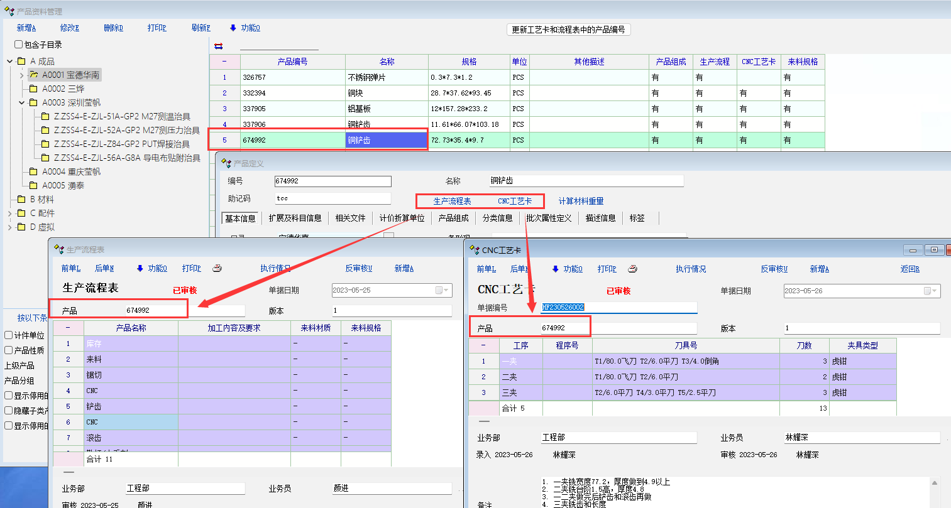Collapse the A0003 深圳莹帆 tree node
The image size is (951, 508).
pyautogui.click(x=22, y=103)
